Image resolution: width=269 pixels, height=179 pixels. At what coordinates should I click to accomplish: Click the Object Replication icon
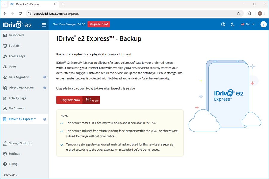[x=5, y=88]
